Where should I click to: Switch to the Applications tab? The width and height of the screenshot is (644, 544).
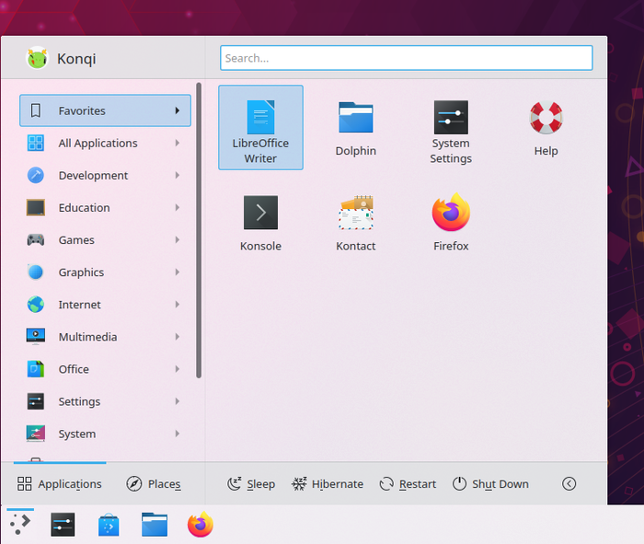(x=59, y=484)
